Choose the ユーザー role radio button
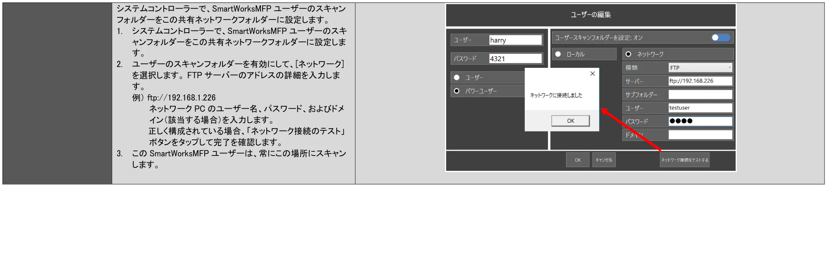Screen dimensions: 827x280 457,77
